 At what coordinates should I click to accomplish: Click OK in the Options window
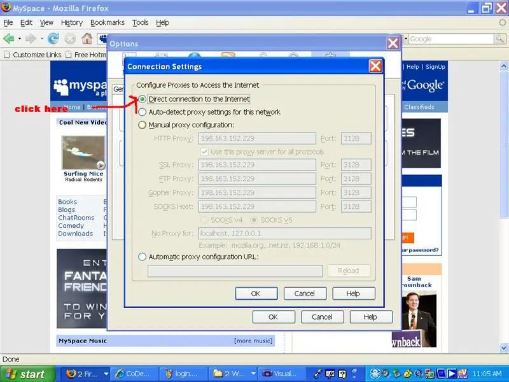(274, 316)
